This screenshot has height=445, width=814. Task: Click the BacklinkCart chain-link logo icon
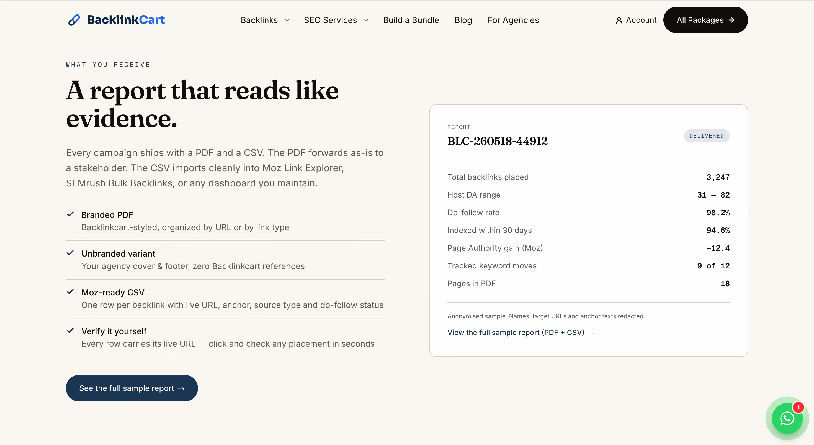tap(74, 20)
